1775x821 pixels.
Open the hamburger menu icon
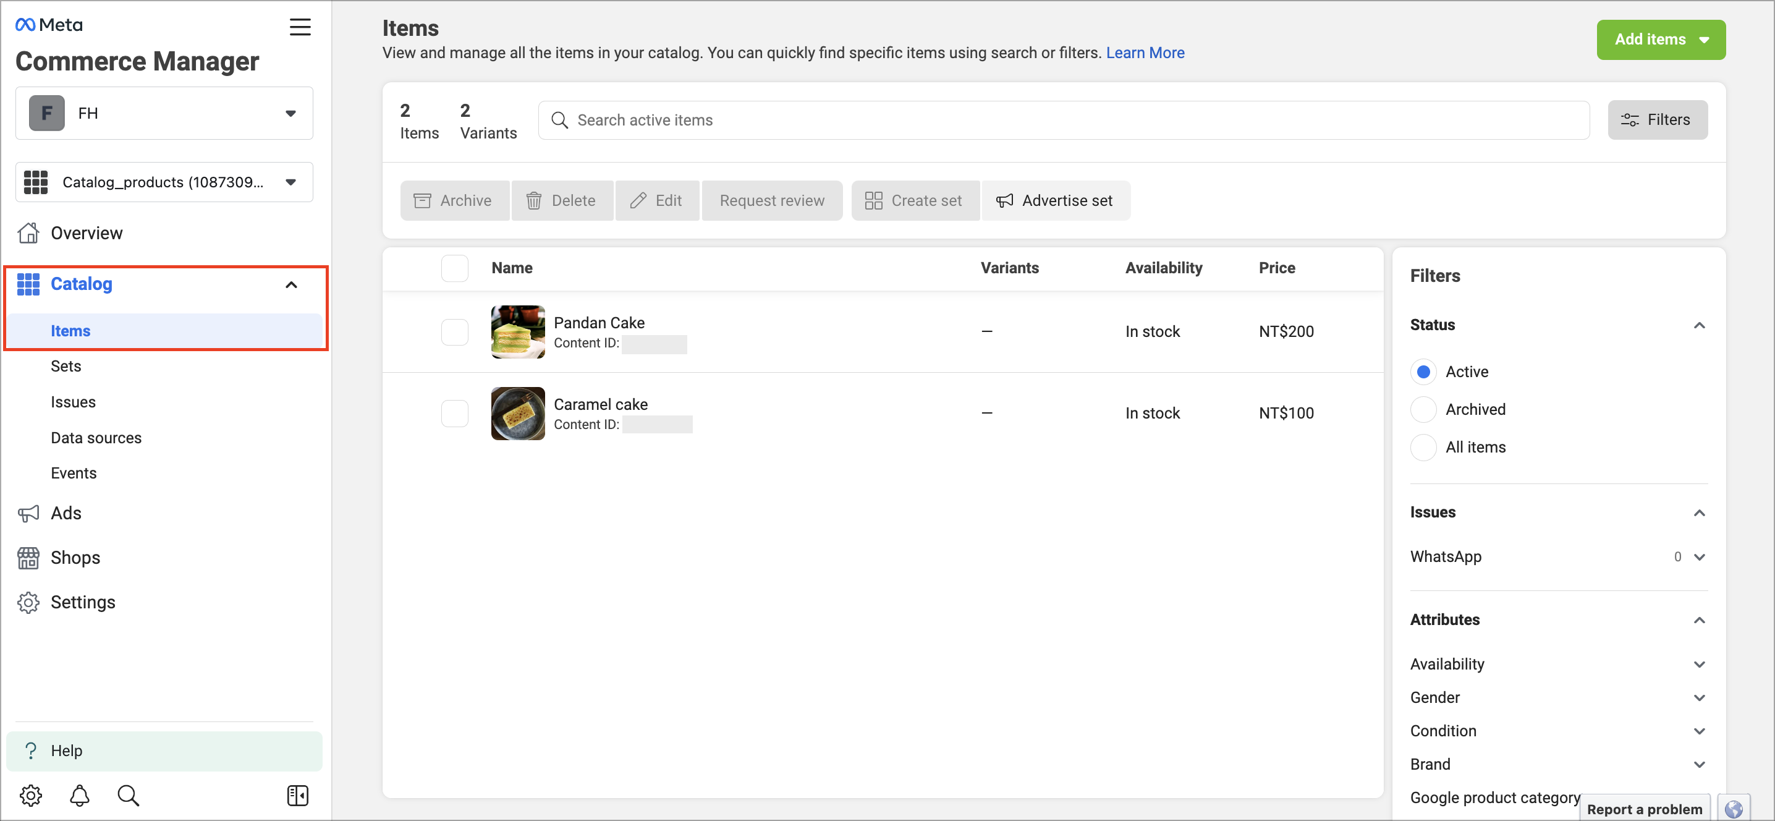(x=300, y=27)
